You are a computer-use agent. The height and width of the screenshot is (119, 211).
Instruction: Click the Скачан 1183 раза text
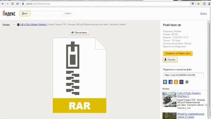click(x=171, y=40)
